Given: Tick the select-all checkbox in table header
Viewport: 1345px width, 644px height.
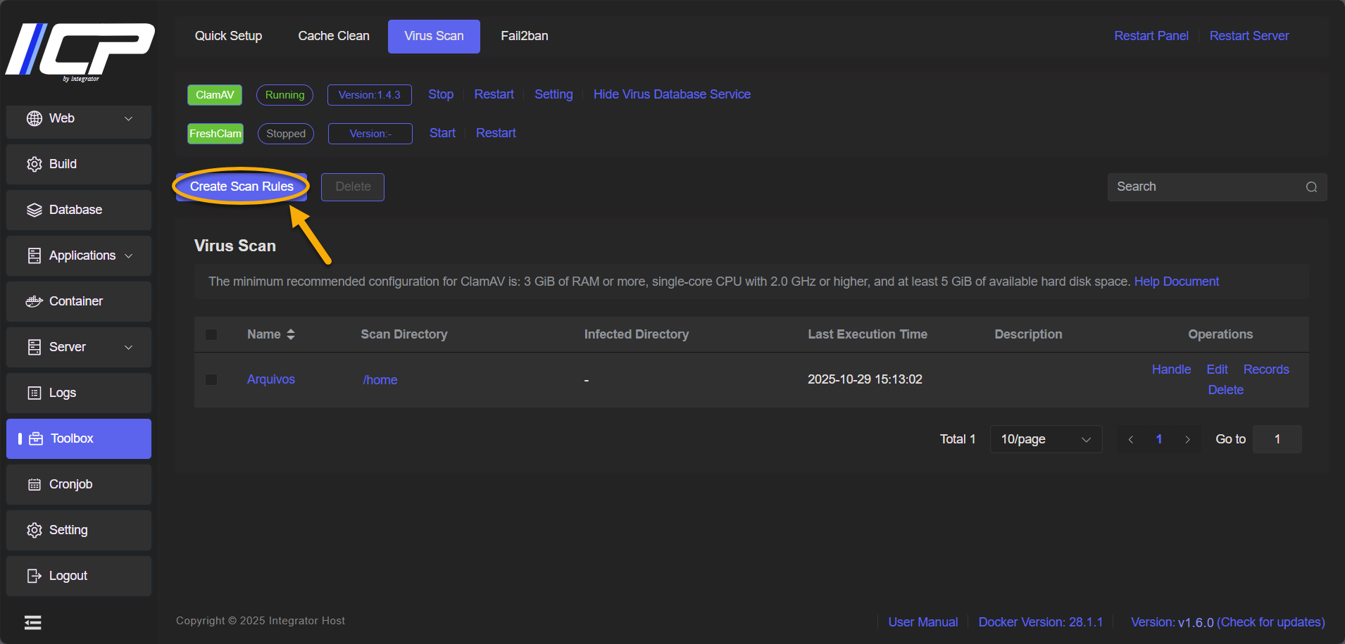Looking at the screenshot, I should click(x=211, y=334).
